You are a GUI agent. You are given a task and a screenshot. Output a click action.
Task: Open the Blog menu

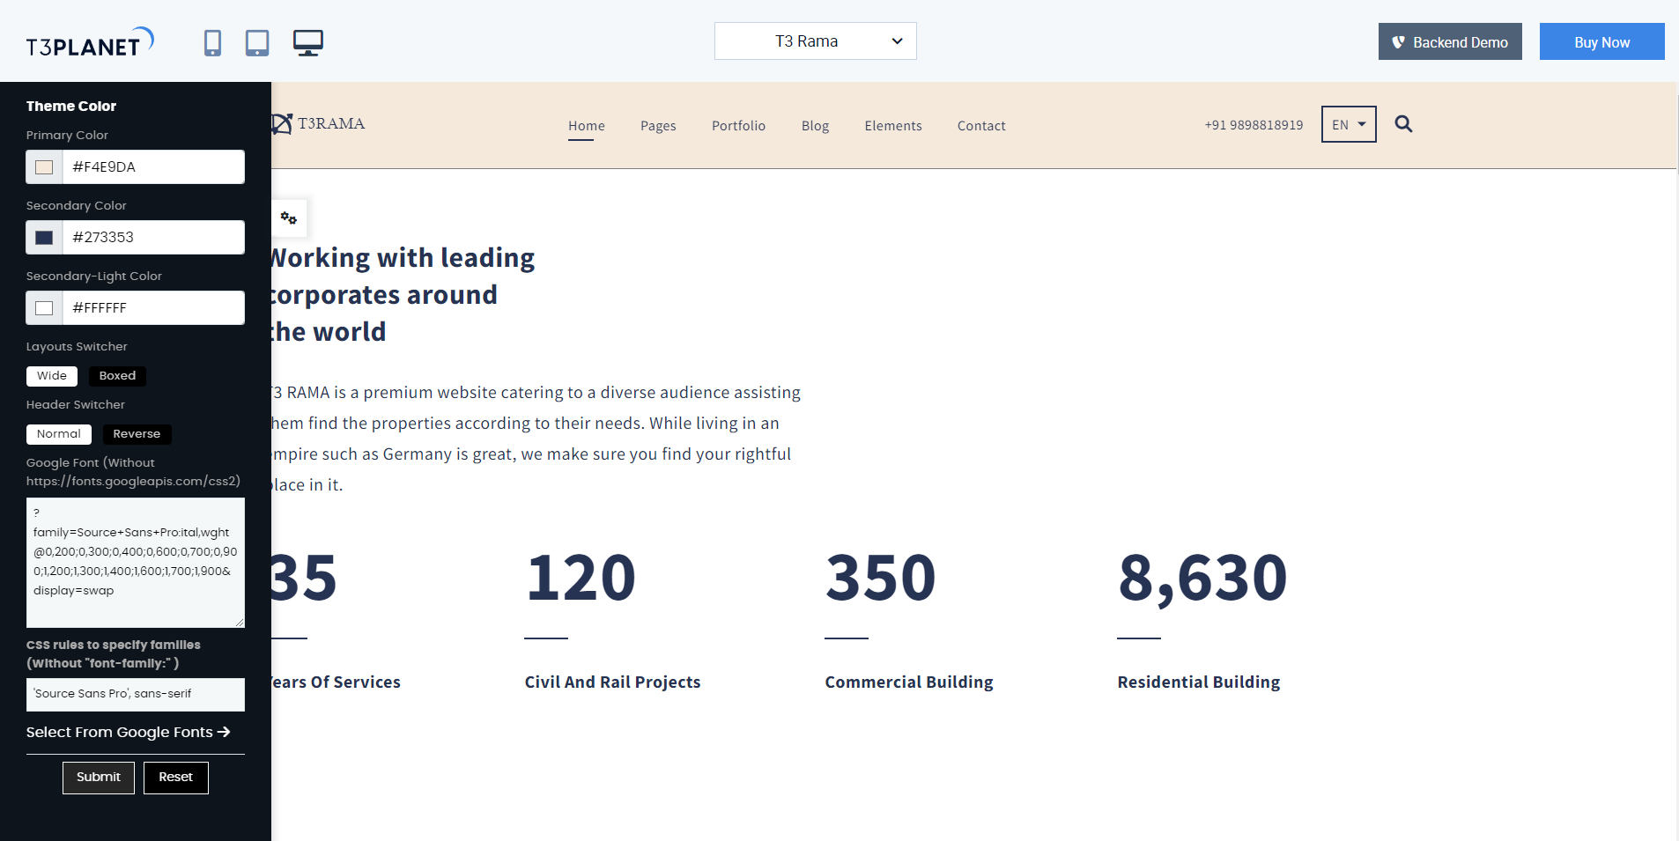815,126
